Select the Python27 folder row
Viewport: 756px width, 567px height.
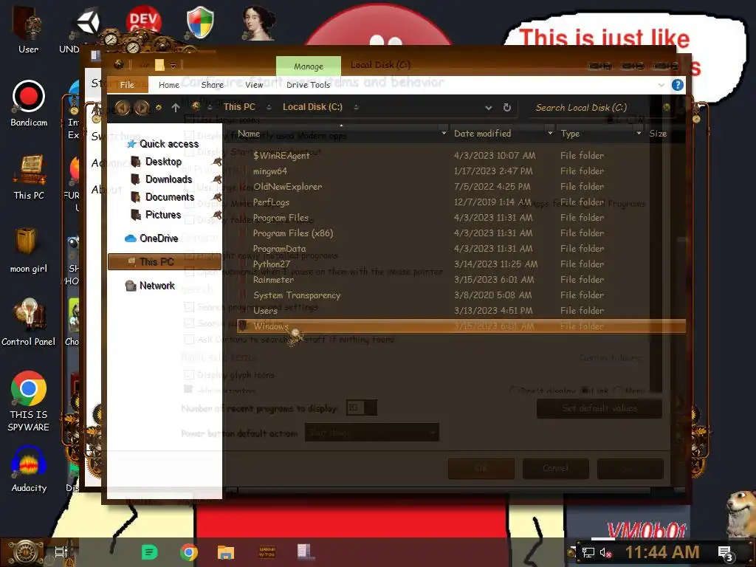pyautogui.click(x=461, y=264)
